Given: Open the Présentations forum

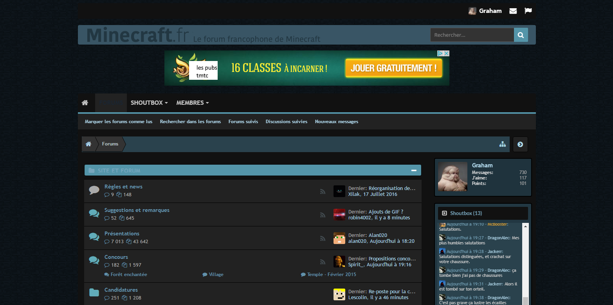Looking at the screenshot, I should 122,234.
